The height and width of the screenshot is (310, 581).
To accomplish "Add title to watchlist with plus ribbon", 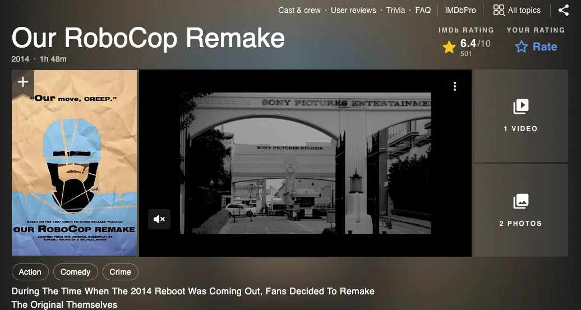I will [23, 83].
